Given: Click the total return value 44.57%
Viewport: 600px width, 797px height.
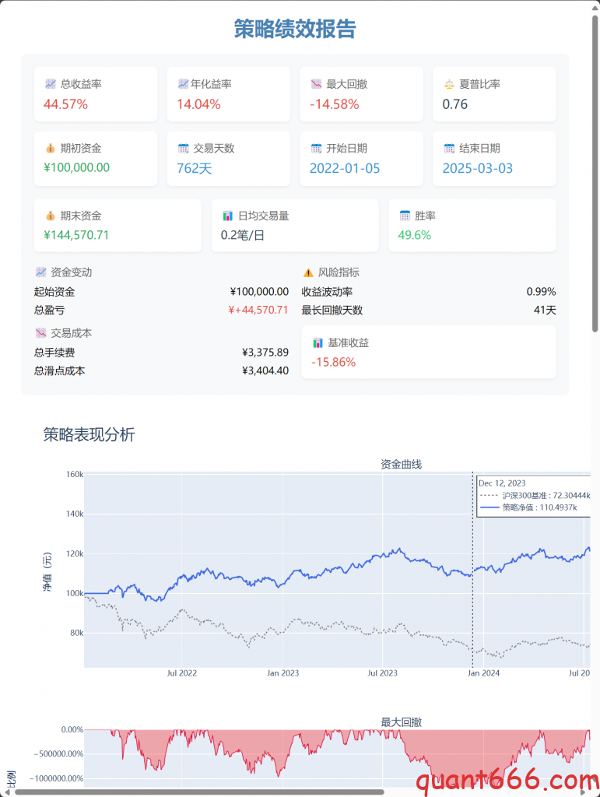Looking at the screenshot, I should 65,104.
